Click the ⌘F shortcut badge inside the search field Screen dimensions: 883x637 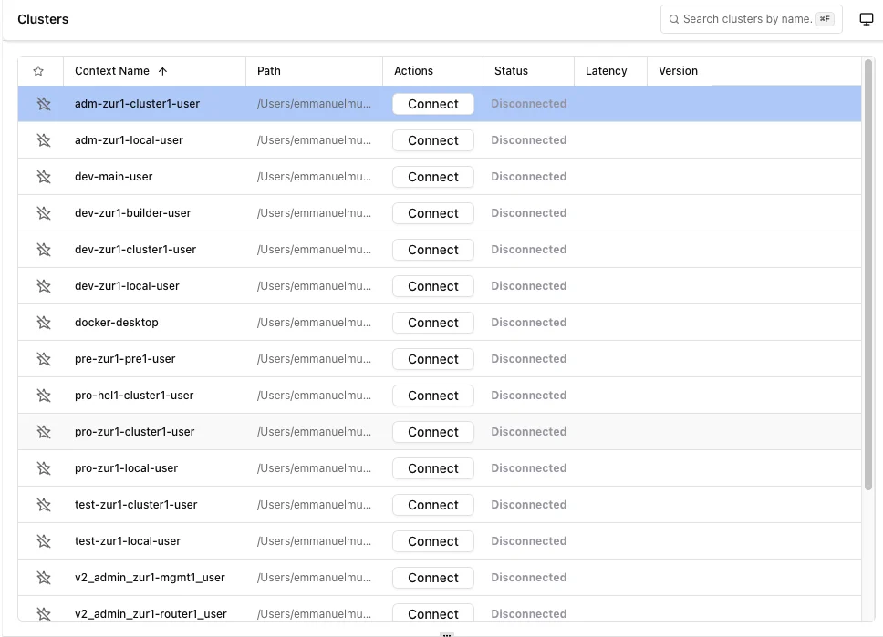tap(824, 18)
